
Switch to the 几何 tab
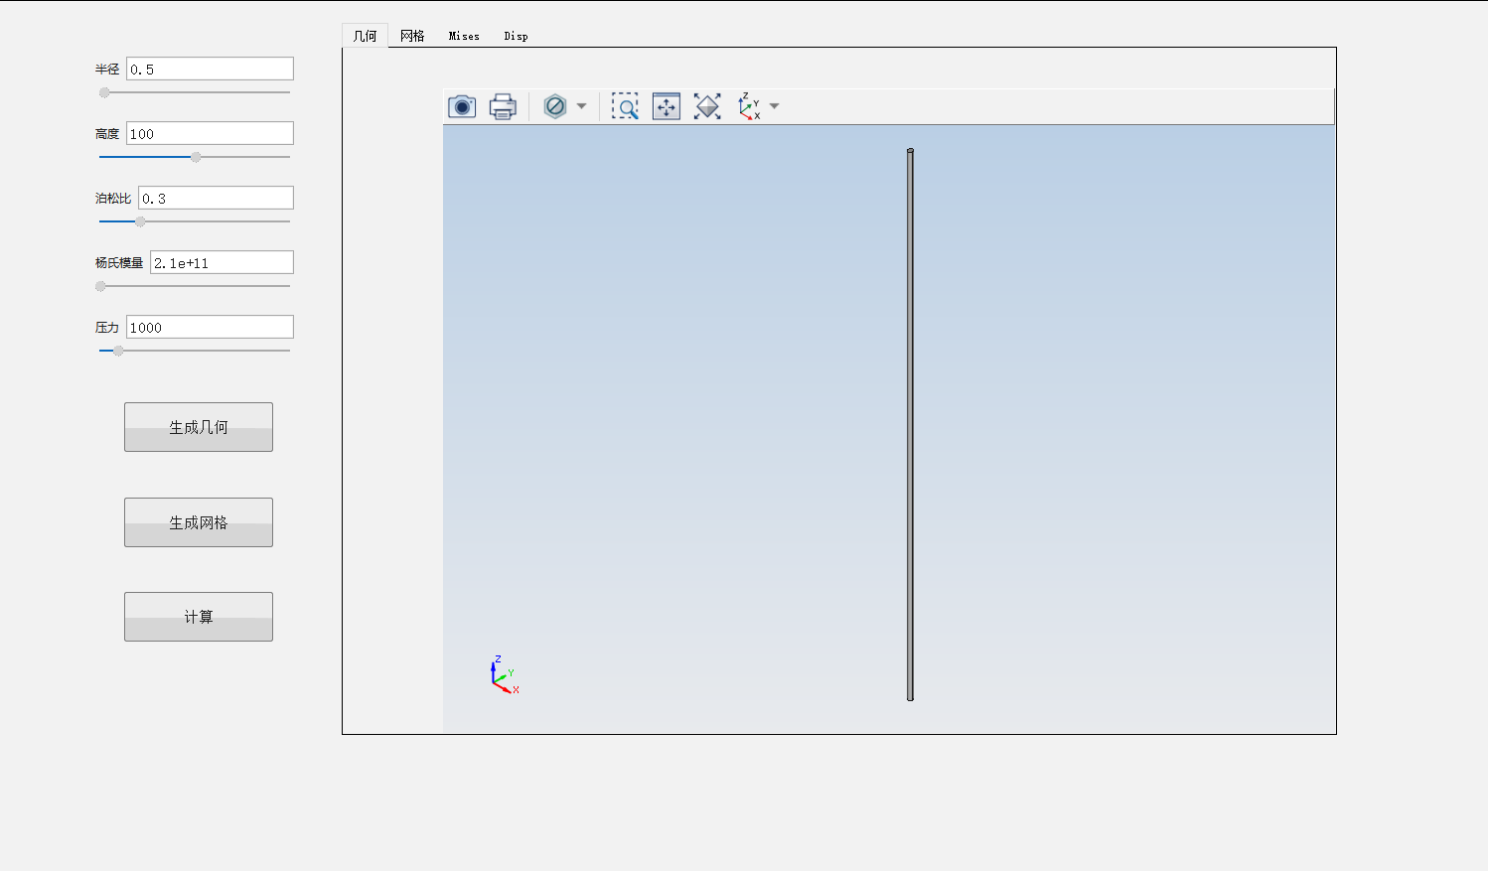[x=366, y=36]
